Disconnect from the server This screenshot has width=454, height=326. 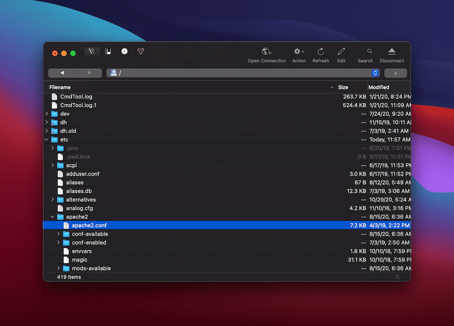[x=391, y=51]
